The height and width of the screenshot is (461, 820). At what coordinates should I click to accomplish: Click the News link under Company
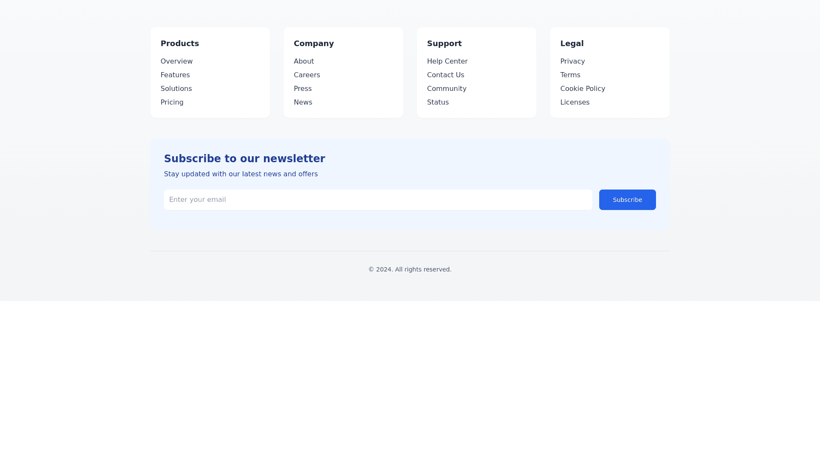coord(303,102)
